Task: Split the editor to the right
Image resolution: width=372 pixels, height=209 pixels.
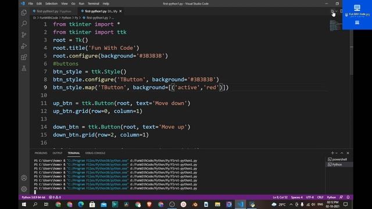Action: point(341,11)
